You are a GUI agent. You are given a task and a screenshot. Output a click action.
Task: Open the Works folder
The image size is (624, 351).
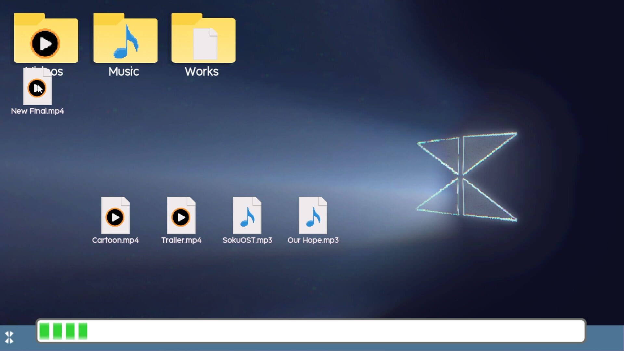coord(202,39)
